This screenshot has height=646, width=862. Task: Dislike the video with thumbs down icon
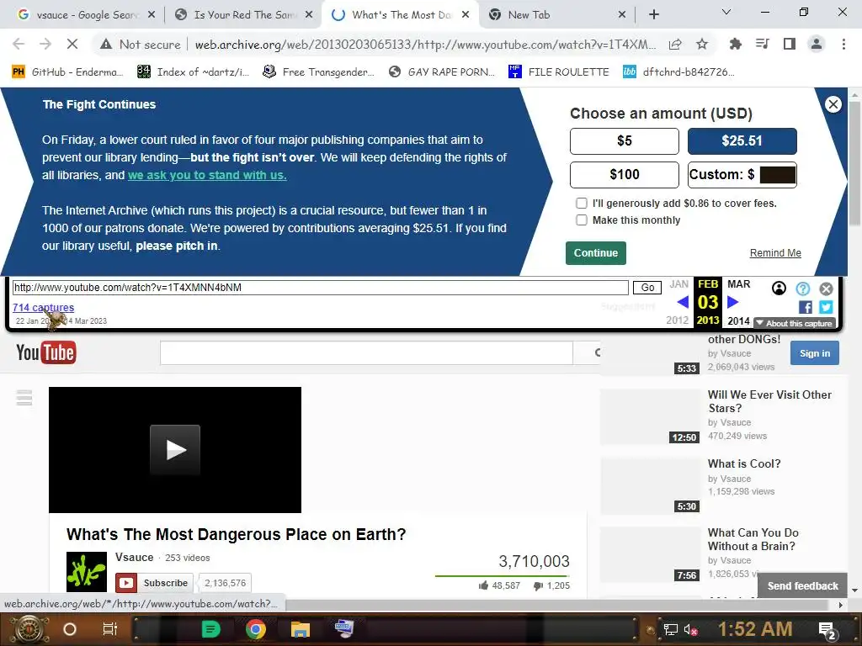[x=538, y=586]
